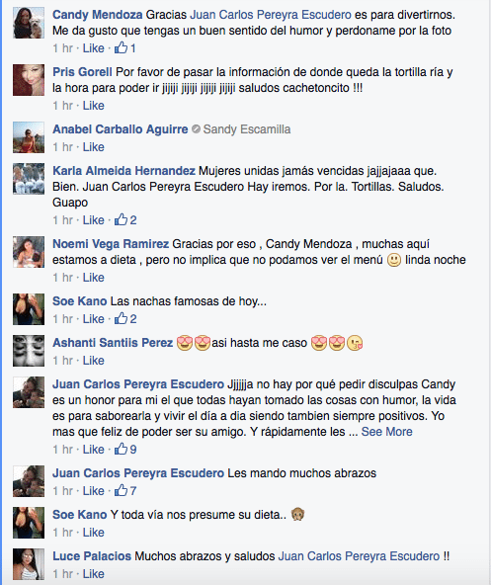The image size is (491, 585).
Task: Open Pris Gorell's profile picture
Action: coord(29,80)
